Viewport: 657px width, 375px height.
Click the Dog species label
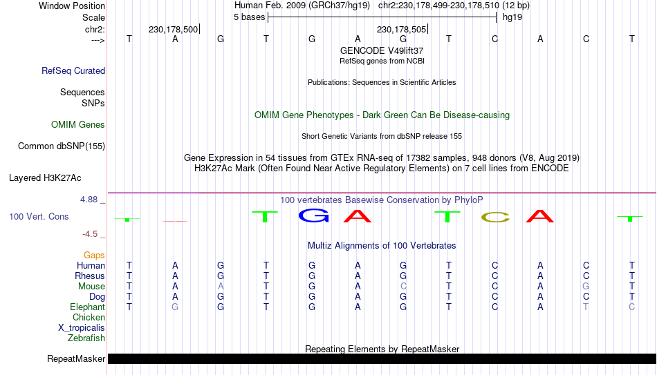[x=97, y=297]
